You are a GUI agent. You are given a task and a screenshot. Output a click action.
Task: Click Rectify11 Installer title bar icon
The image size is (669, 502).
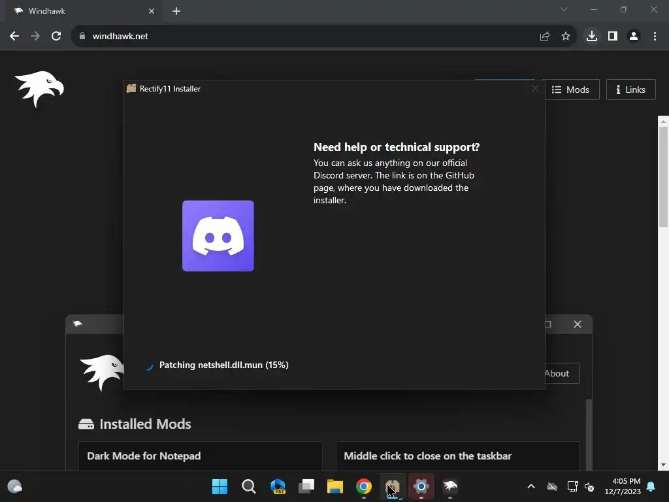[131, 88]
